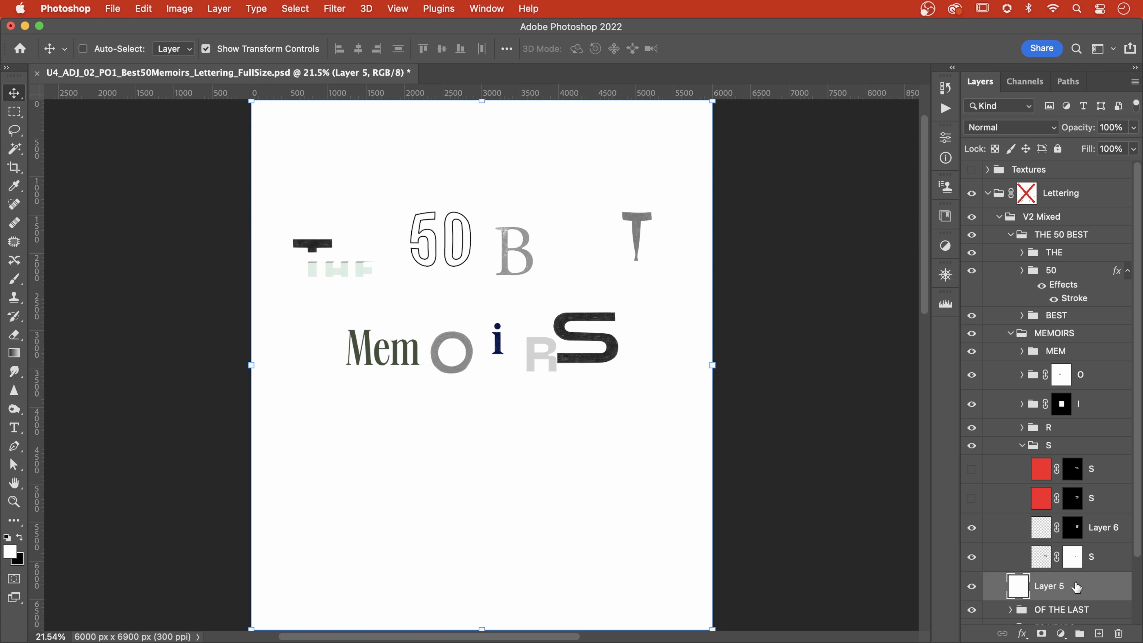The width and height of the screenshot is (1143, 643).
Task: Open the Fill slider dropdown
Action: click(1134, 149)
